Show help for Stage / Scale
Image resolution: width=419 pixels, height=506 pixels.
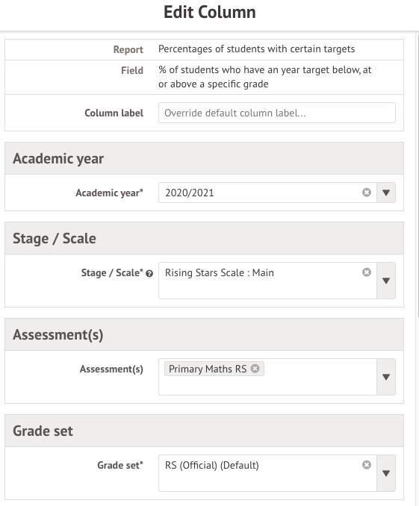point(149,274)
